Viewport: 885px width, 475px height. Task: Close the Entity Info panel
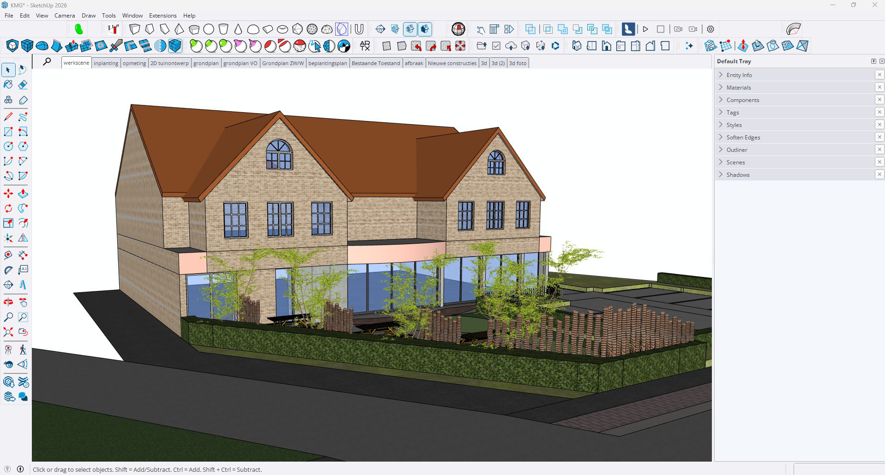(879, 75)
